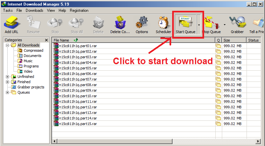Select the Grabber projects tree icon

13,87
